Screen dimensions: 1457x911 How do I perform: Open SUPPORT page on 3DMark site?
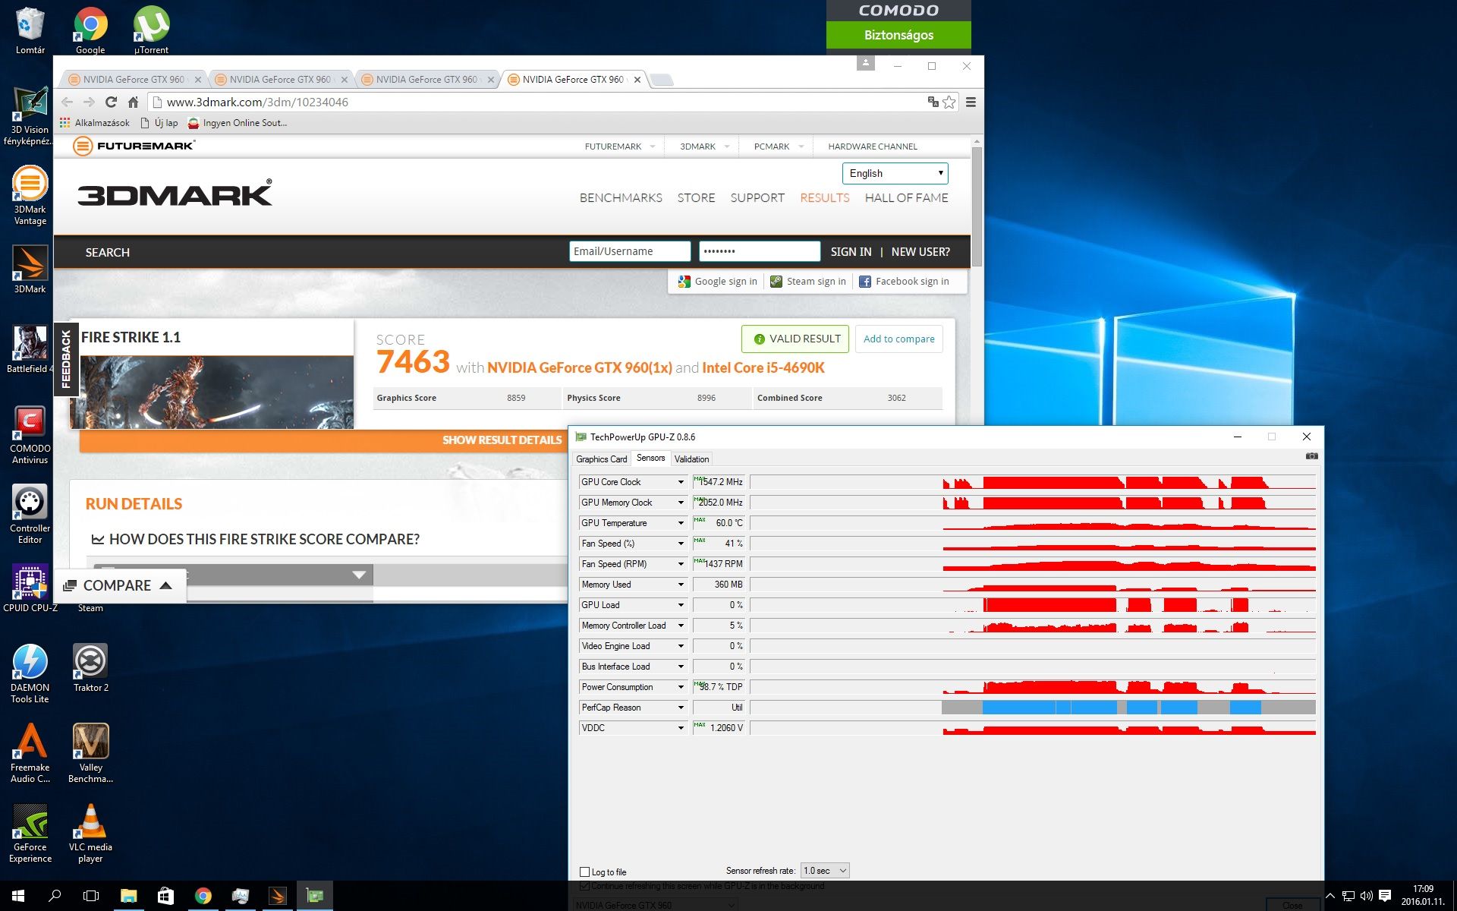point(757,197)
